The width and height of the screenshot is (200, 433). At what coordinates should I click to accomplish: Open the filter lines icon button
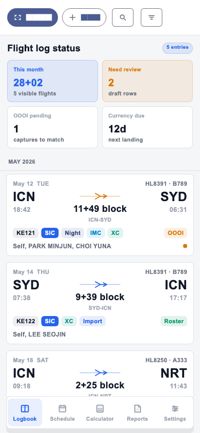point(151,17)
